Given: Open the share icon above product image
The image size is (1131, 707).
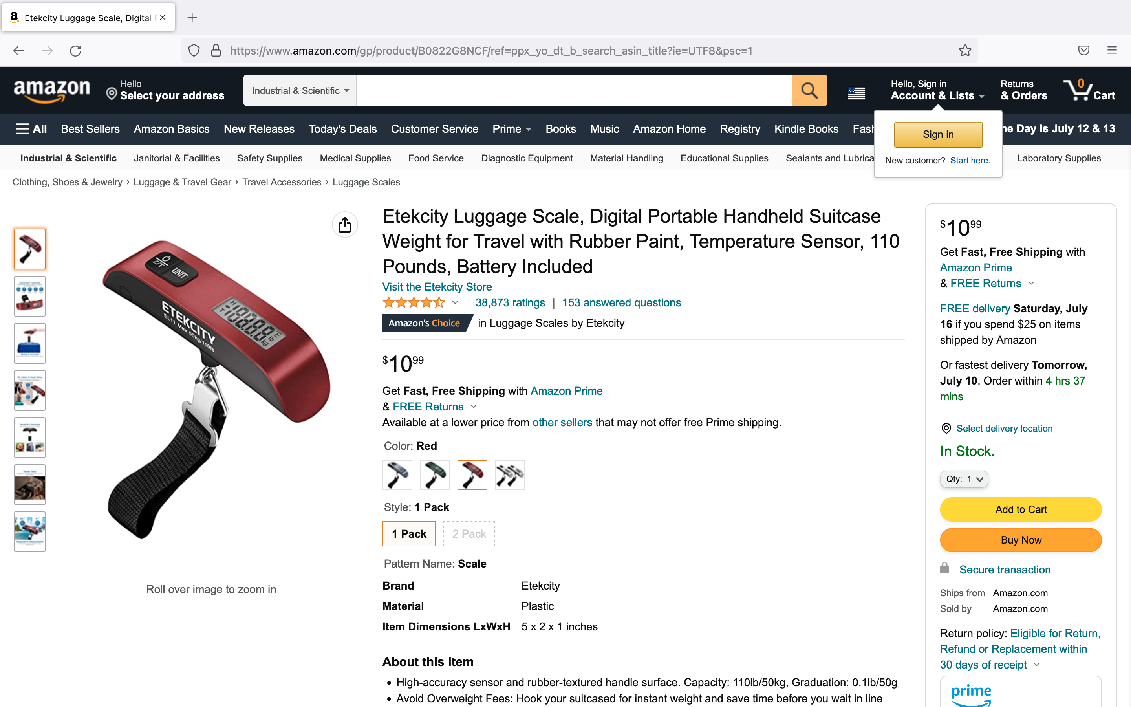Looking at the screenshot, I should coord(345,225).
